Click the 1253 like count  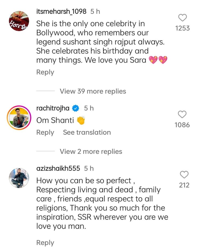[182, 28]
